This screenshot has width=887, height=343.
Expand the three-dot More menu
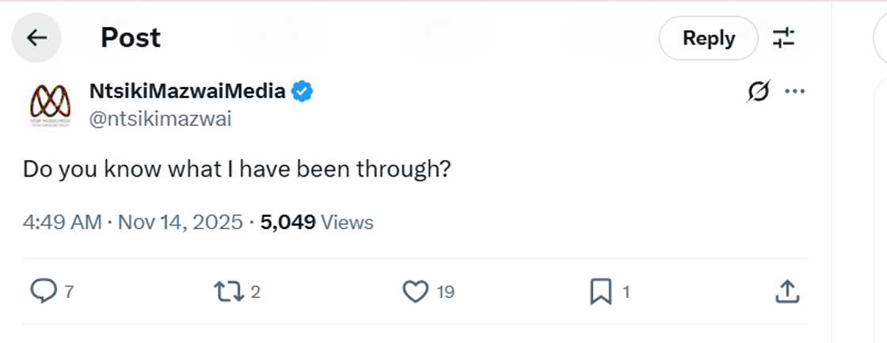click(794, 92)
